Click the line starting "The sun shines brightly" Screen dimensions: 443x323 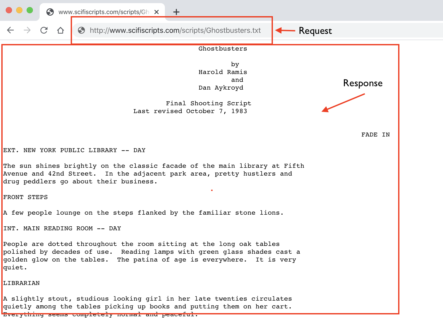(154, 166)
